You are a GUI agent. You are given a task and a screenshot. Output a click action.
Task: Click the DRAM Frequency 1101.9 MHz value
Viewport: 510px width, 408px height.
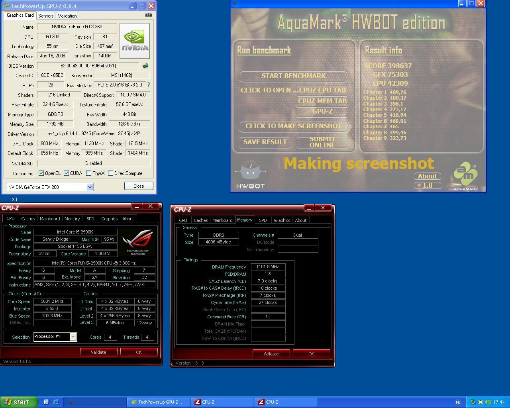pyautogui.click(x=268, y=267)
